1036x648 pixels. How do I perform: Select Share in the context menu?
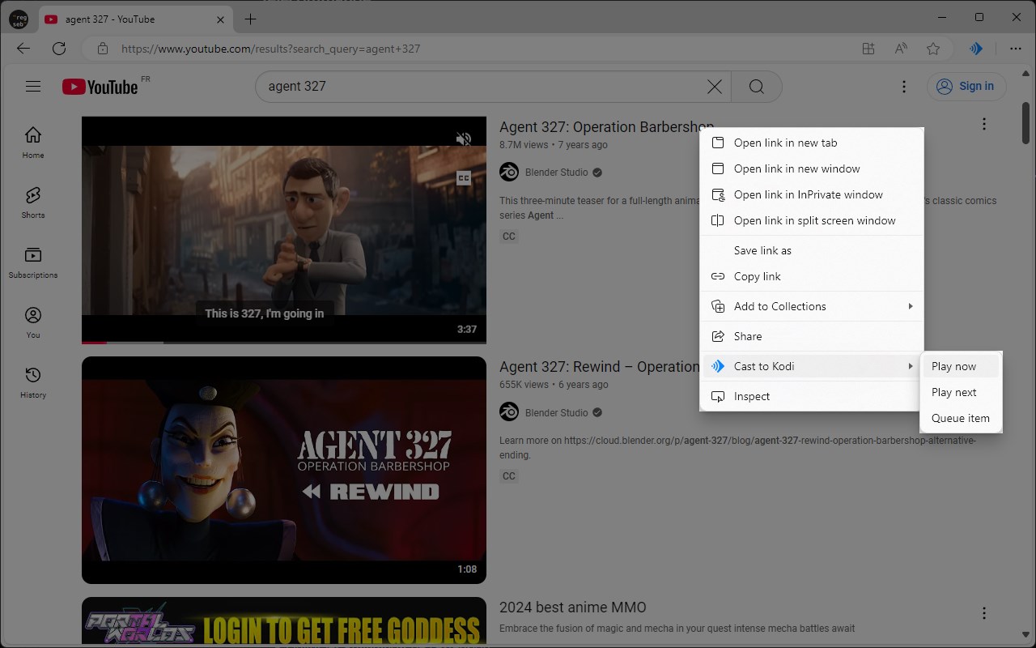[812, 336]
